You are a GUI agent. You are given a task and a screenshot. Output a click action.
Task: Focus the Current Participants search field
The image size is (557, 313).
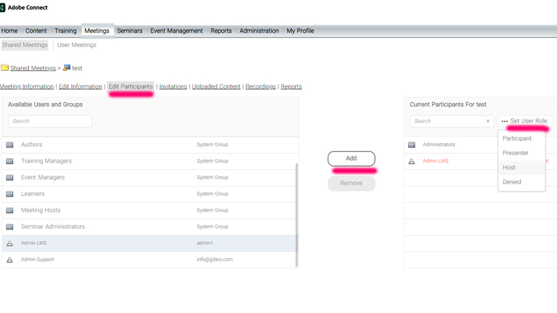[x=447, y=121]
